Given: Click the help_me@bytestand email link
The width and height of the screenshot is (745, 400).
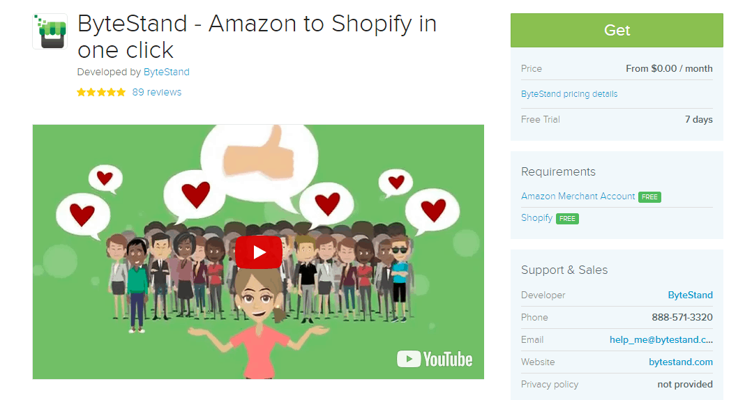Looking at the screenshot, I should [x=661, y=340].
